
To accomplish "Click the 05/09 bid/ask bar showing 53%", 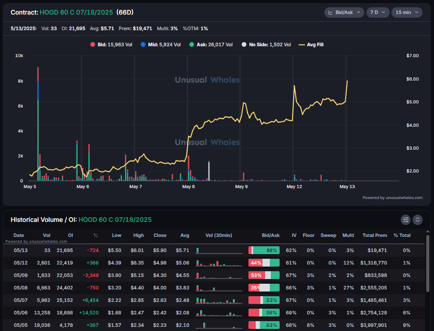I will (264, 275).
